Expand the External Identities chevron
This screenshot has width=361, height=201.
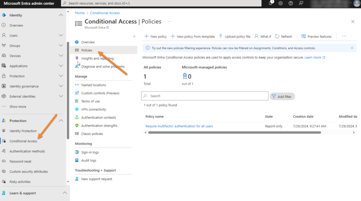[x=61, y=96]
